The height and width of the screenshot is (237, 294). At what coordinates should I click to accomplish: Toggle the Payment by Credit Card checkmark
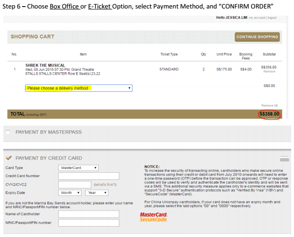9,158
